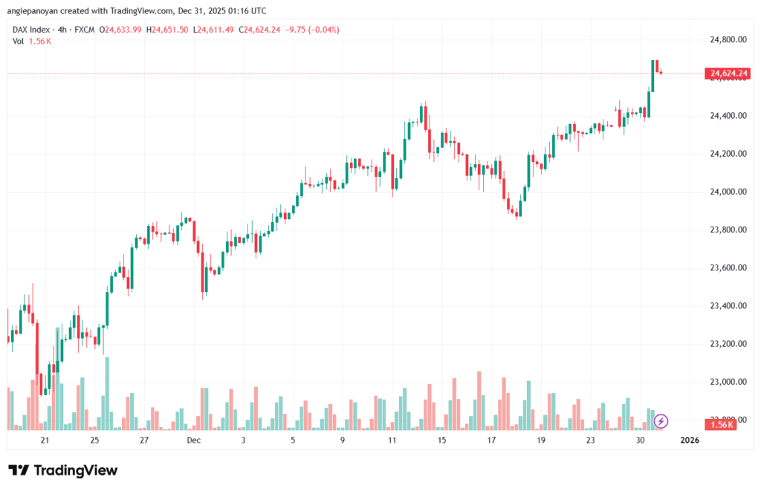Click the 24,000.00 price axis label

[x=728, y=192]
